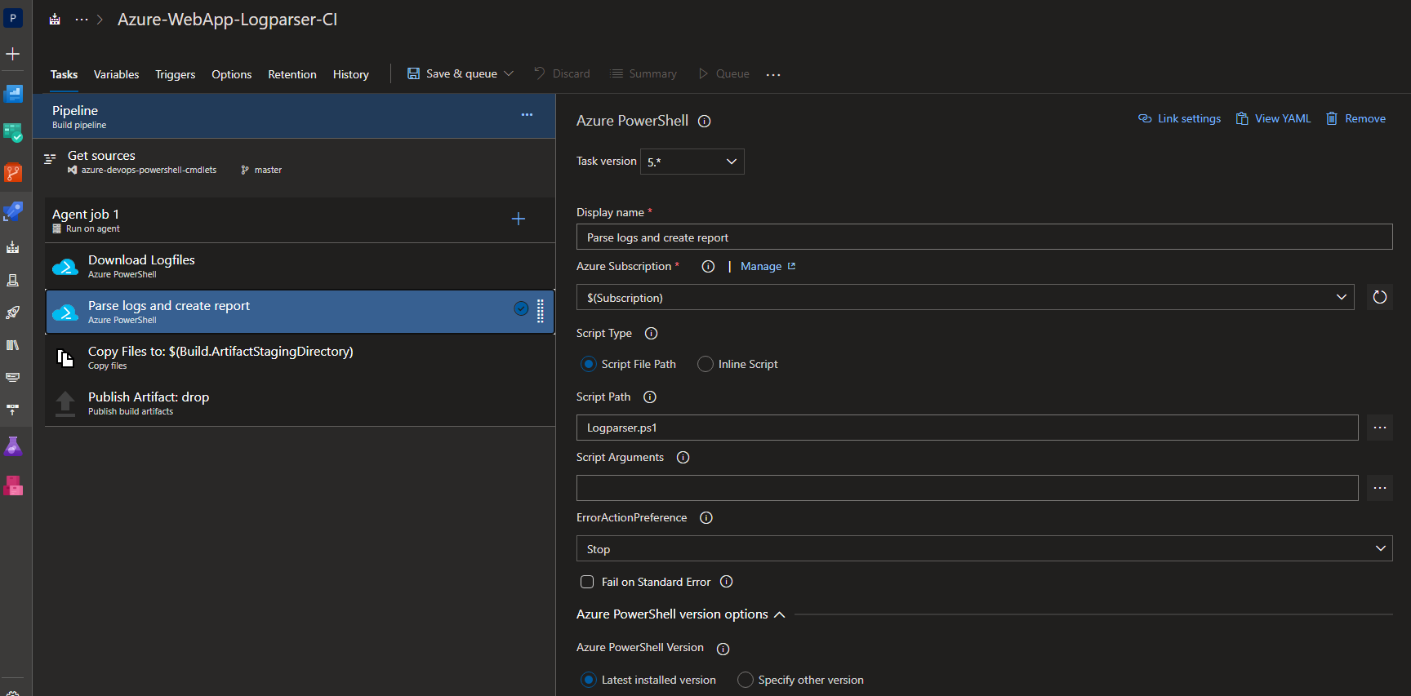Show Azure PowerShell Version info tooltip
Screen dimensions: 1411x696
coord(723,649)
